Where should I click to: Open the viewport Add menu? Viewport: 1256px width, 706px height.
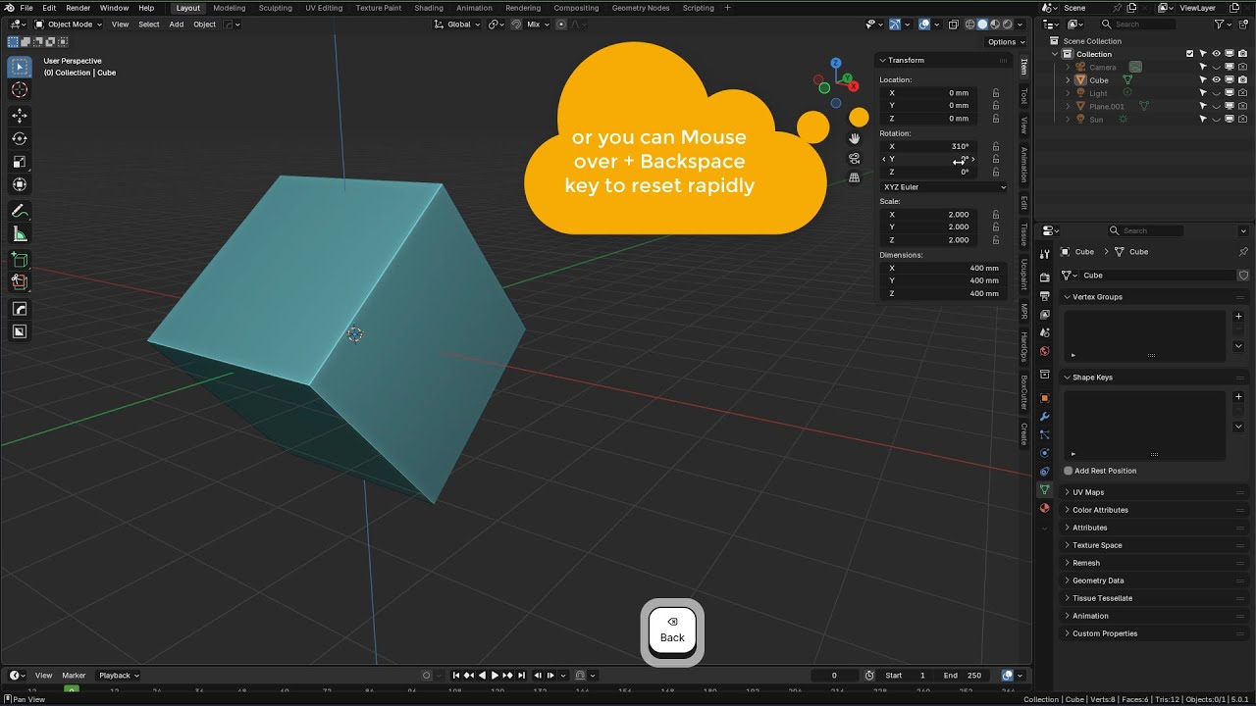click(176, 24)
